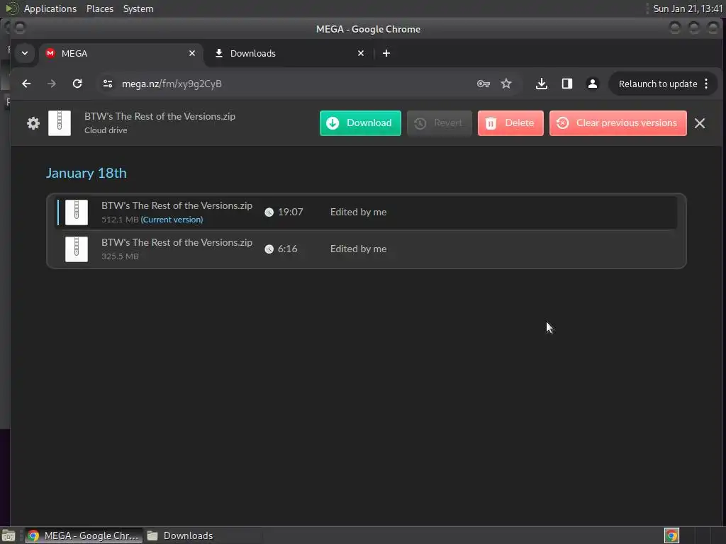Screen dimensions: 726x544
Task: Switch to MEGA - Google Chrome taskbar entry
Action: tap(84, 535)
